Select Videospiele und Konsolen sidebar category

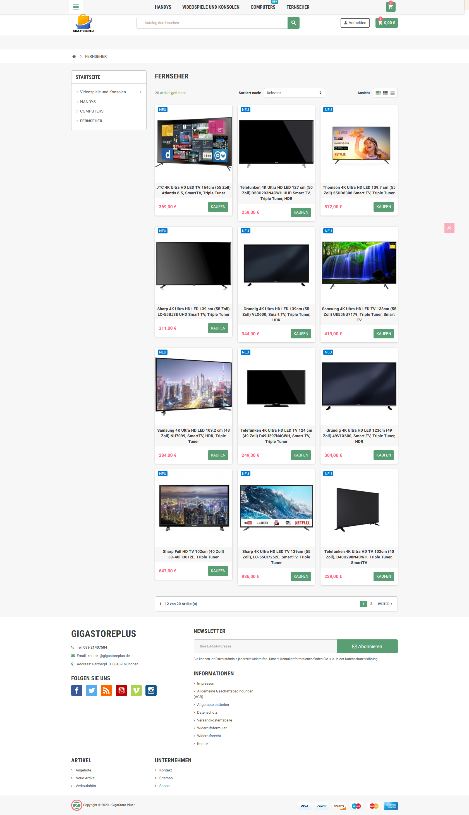(x=103, y=92)
